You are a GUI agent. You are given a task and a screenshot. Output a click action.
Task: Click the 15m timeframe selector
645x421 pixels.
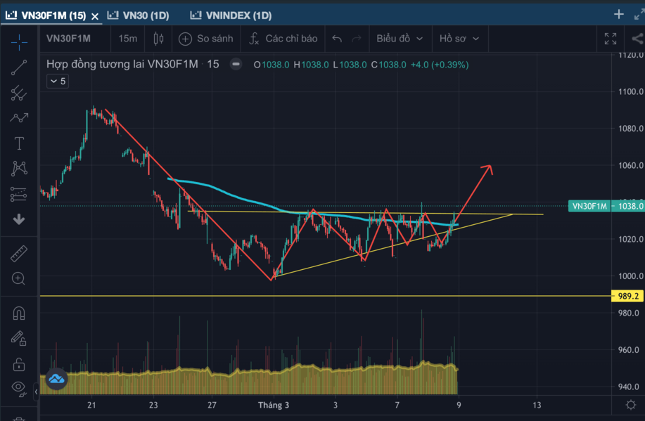pos(127,39)
